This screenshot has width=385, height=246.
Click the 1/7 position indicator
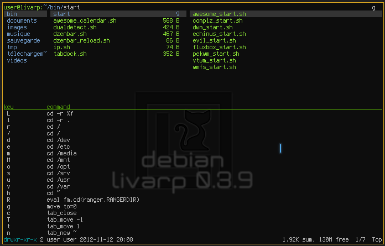tap(361, 239)
